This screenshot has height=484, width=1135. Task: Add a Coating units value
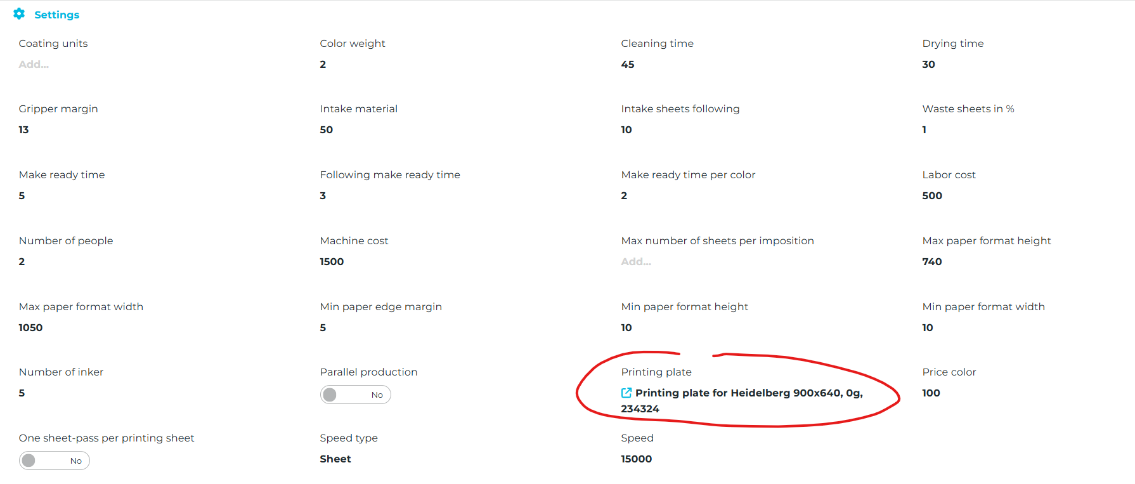coord(34,64)
